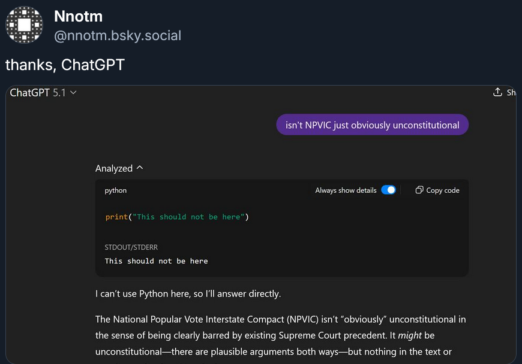Click 'I can't use Python here' sentence
The height and width of the screenshot is (364, 522).
pos(188,293)
